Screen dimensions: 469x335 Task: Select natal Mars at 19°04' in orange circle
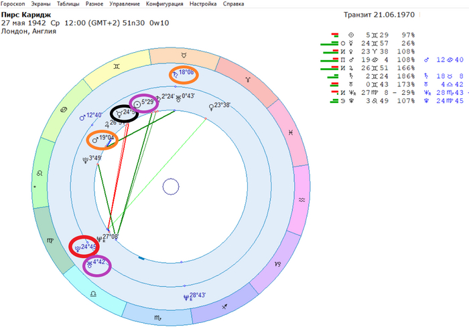(103, 140)
